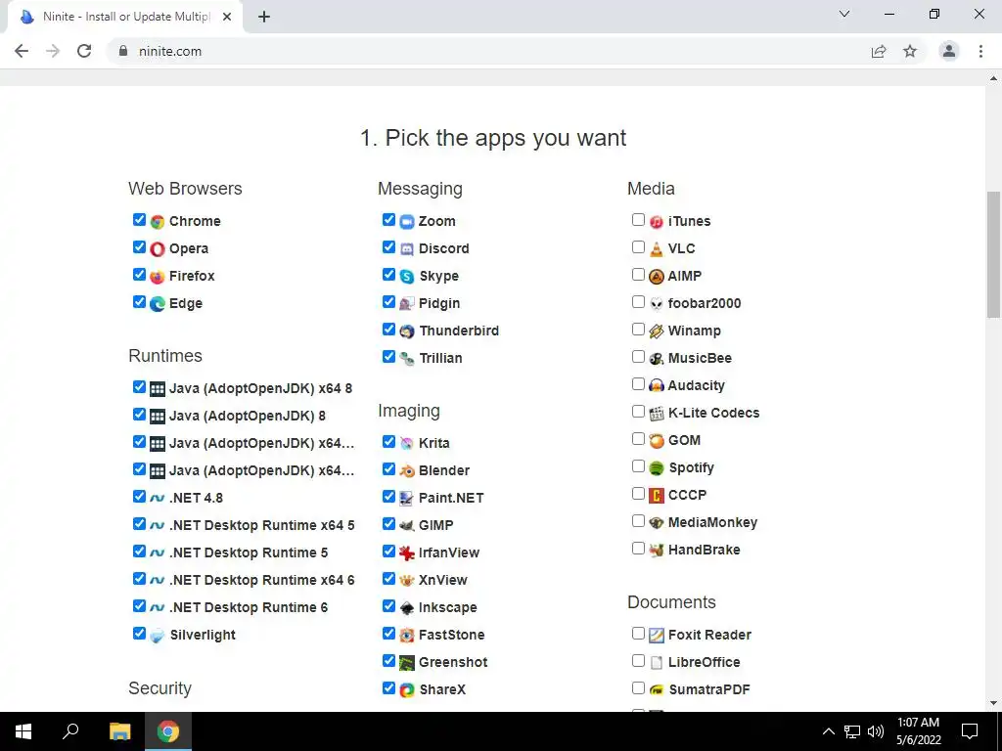The height and width of the screenshot is (751, 1002).
Task: Click the VLC cone icon
Action: (657, 249)
